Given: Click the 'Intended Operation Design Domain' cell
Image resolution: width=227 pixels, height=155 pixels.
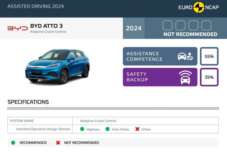Looking at the screenshot, I should [40, 129].
